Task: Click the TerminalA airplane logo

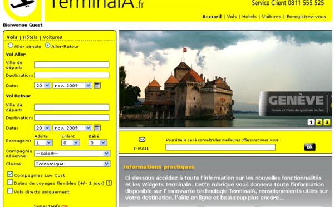Action: pos(22,7)
